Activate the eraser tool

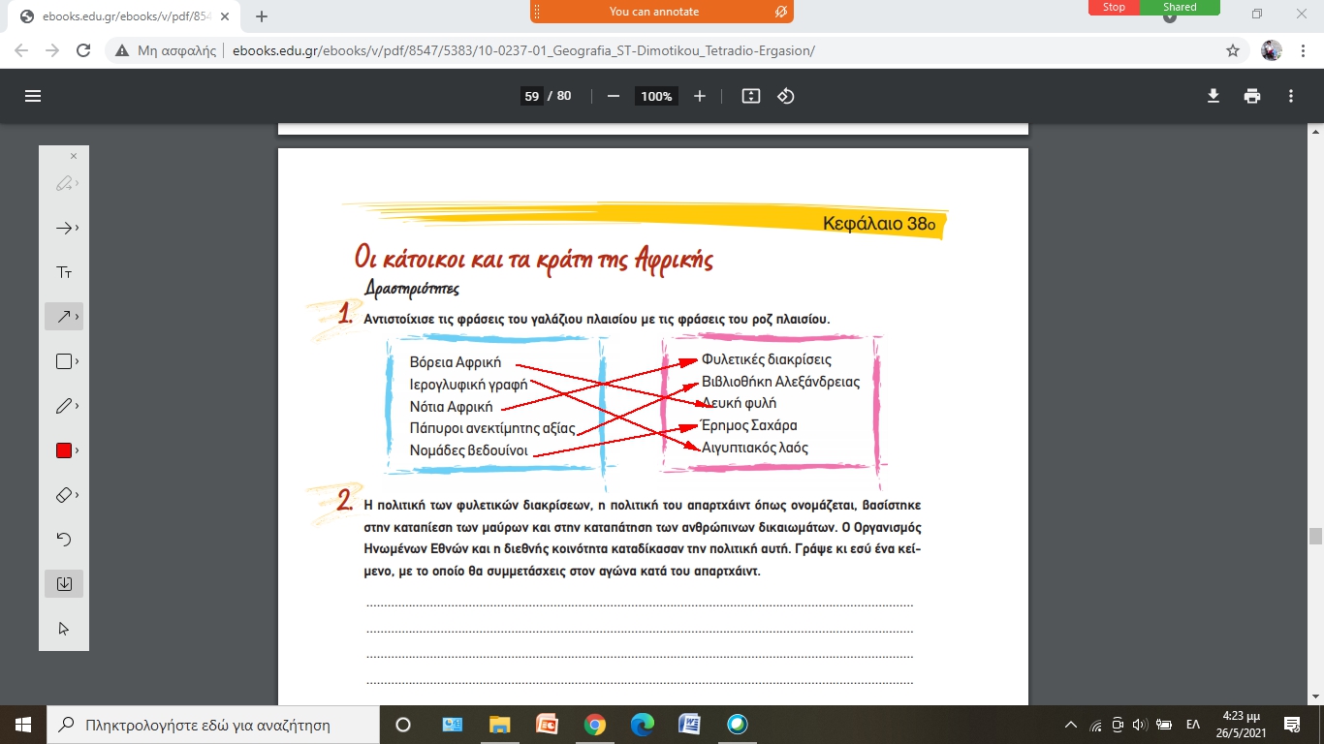(64, 495)
